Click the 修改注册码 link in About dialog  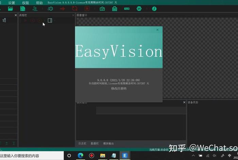pyautogui.click(x=119, y=89)
